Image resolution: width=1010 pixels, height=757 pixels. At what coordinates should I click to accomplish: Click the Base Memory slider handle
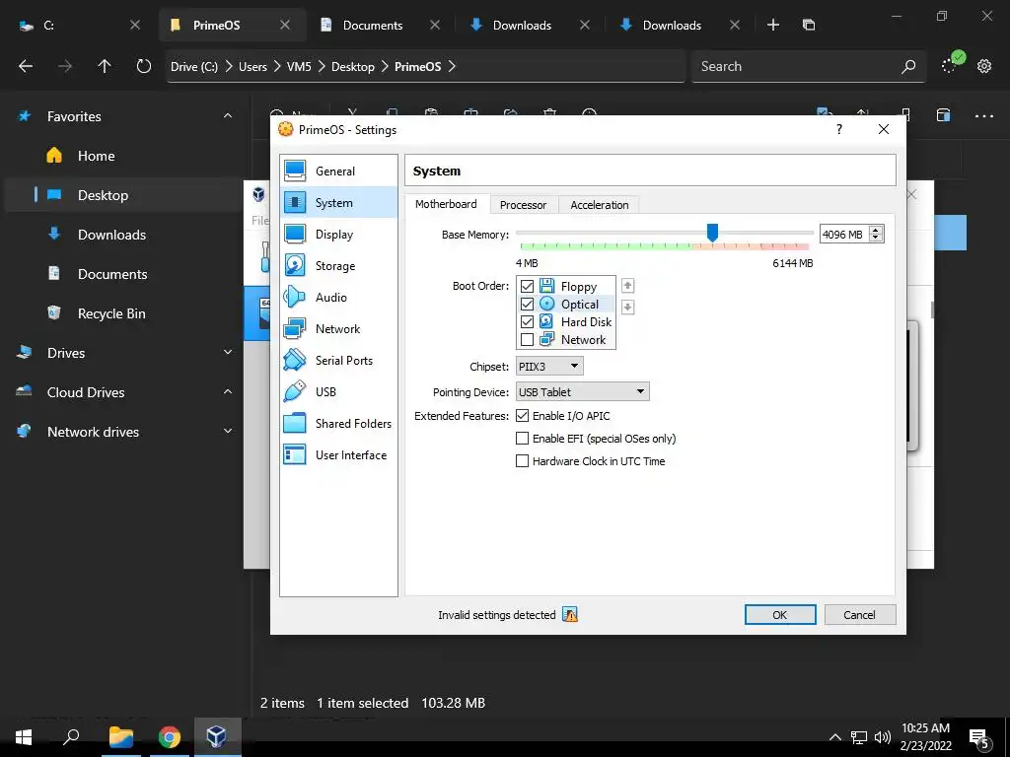[712, 233]
